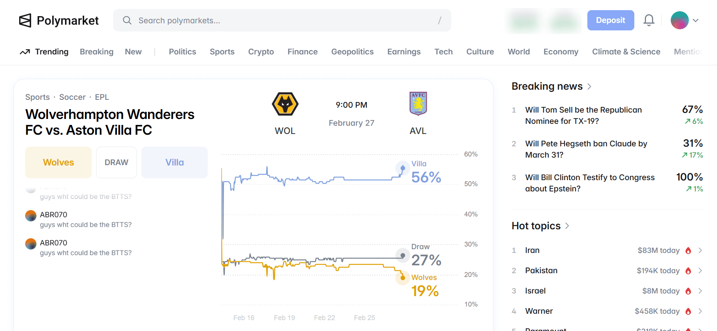Click the Wolverhampton Wanderers team crest
This screenshot has width=717, height=331.
coord(285,104)
